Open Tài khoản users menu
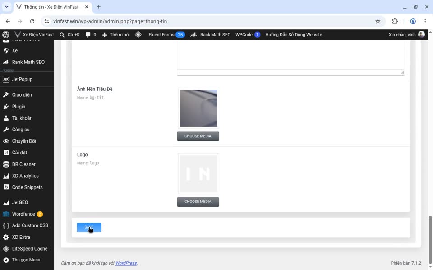Screen dimensions: 433x270 tap(27, 118)
